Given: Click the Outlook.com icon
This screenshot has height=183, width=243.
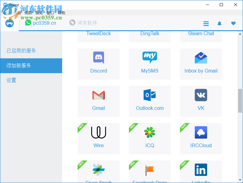Looking at the screenshot, I should click(x=150, y=95).
